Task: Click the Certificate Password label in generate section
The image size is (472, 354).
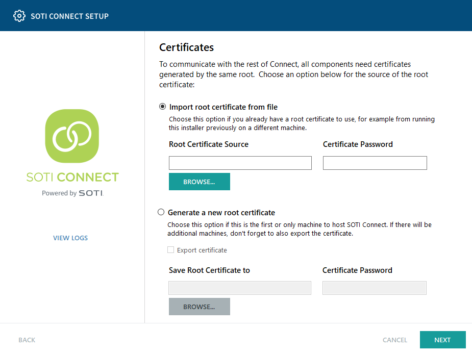Action: click(357, 270)
